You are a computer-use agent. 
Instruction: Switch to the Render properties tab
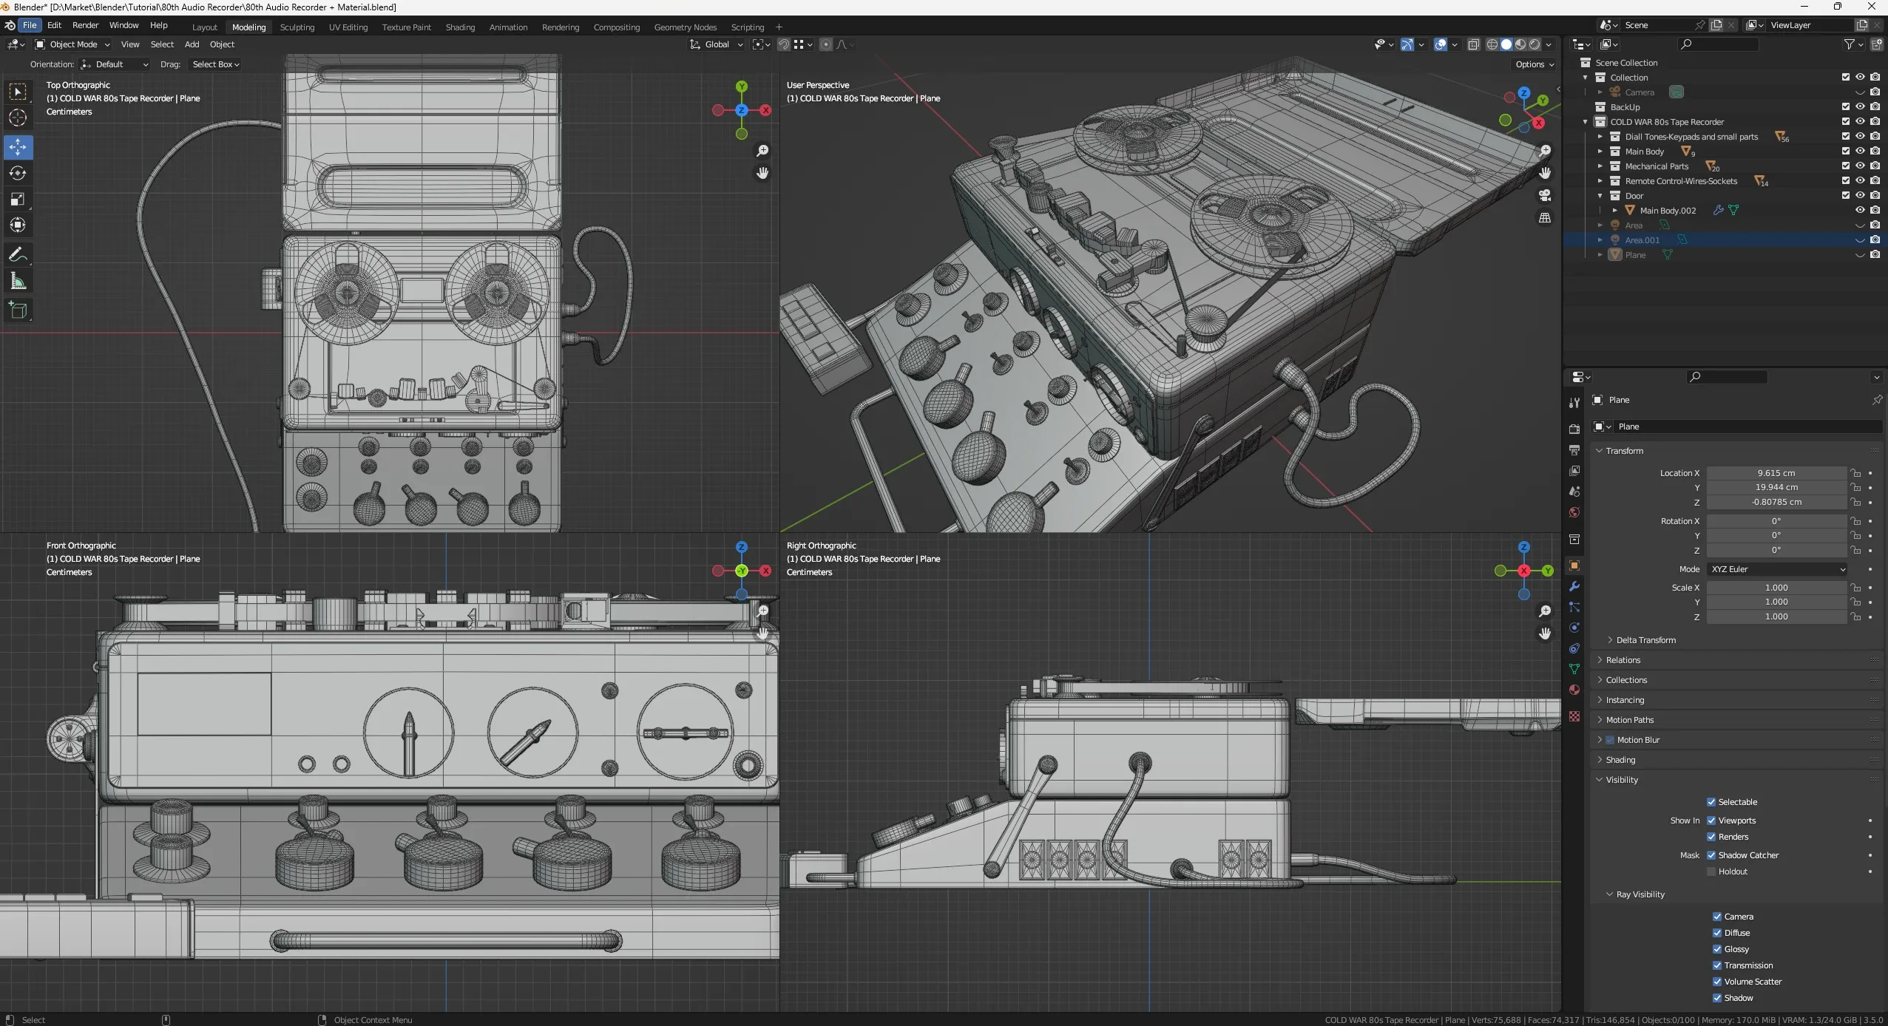click(x=1574, y=429)
